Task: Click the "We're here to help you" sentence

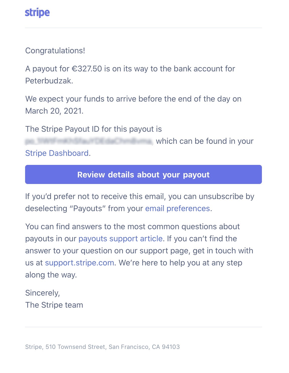Action: pos(180,263)
